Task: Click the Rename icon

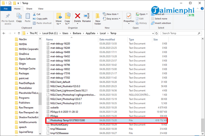Action: pyautogui.click(x=87, y=16)
